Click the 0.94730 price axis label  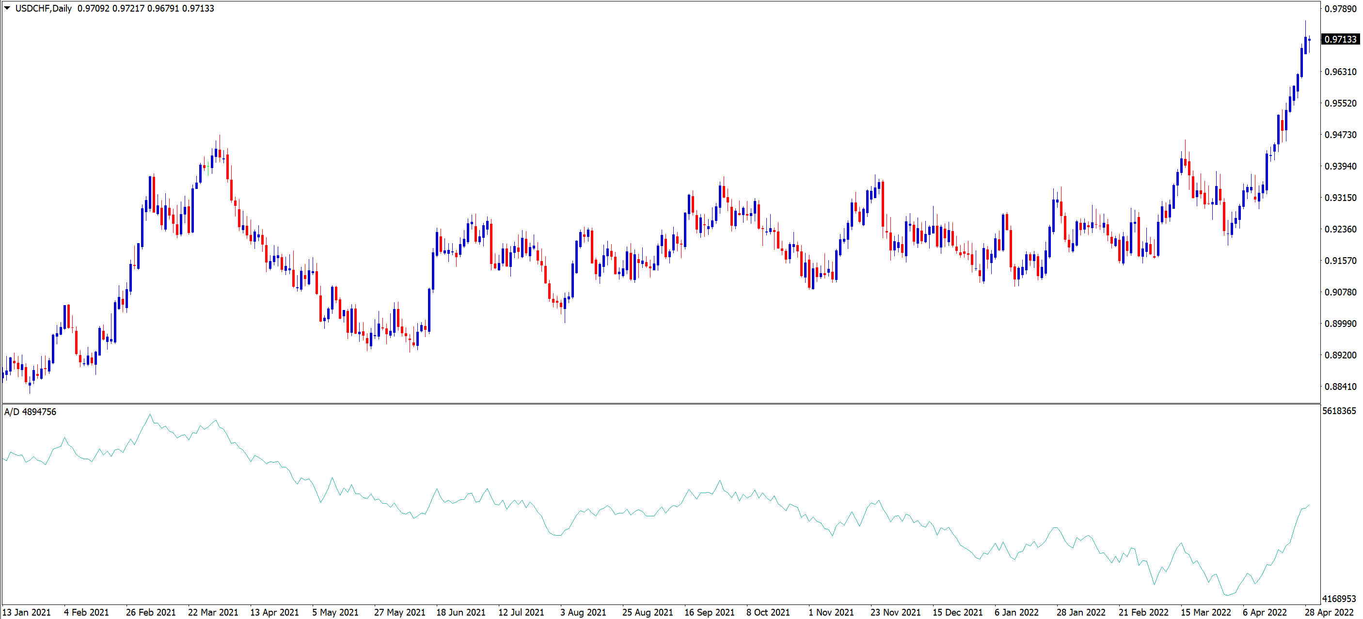pos(1340,135)
